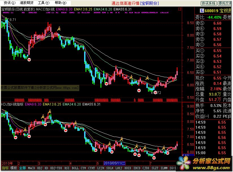This screenshot has height=172, width=233.
Task: Open the 资讯(I) menu
Action: 9,3
